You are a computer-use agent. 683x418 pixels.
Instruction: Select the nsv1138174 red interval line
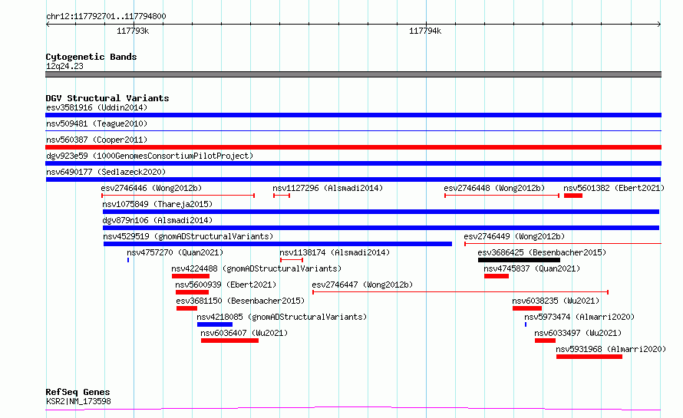(x=292, y=260)
